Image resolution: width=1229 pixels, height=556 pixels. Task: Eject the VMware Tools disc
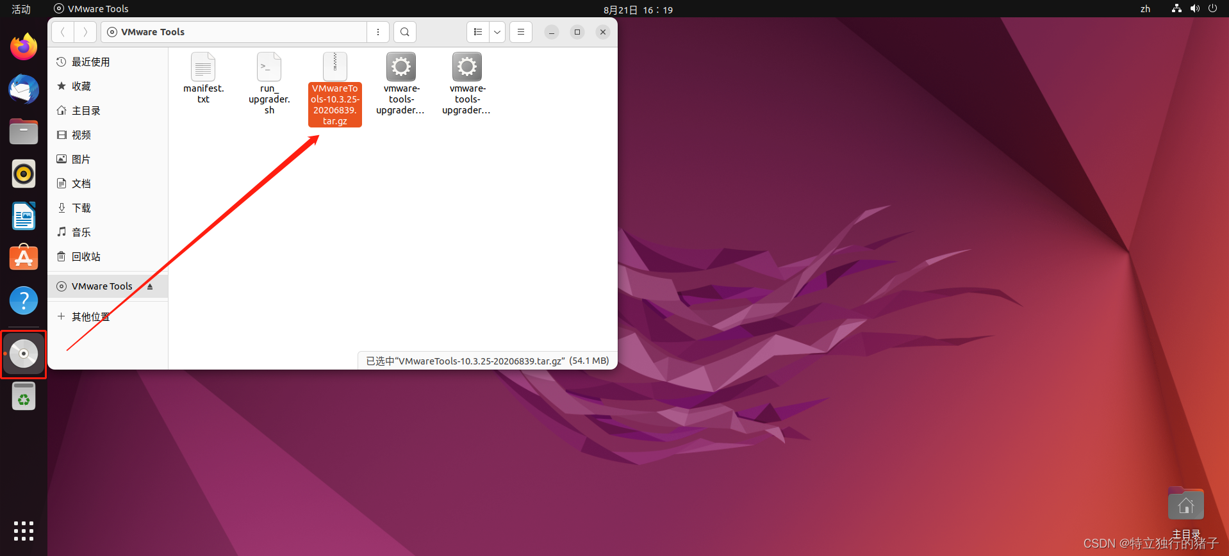(150, 286)
